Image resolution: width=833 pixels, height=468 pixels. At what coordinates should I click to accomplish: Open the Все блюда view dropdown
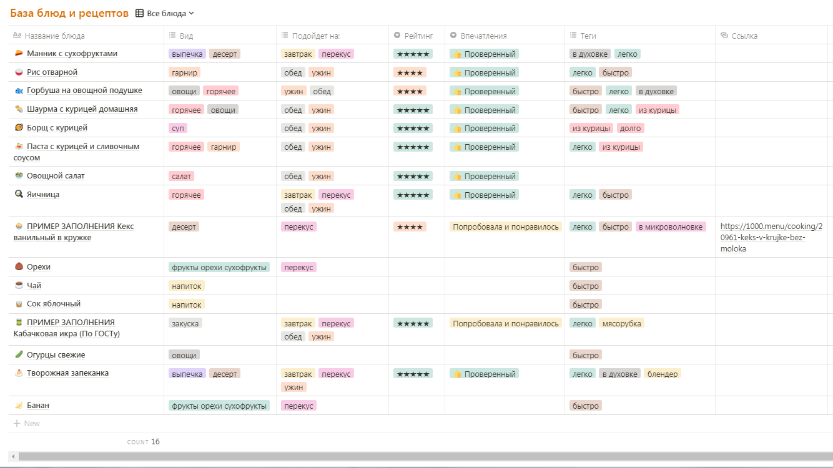170,13
